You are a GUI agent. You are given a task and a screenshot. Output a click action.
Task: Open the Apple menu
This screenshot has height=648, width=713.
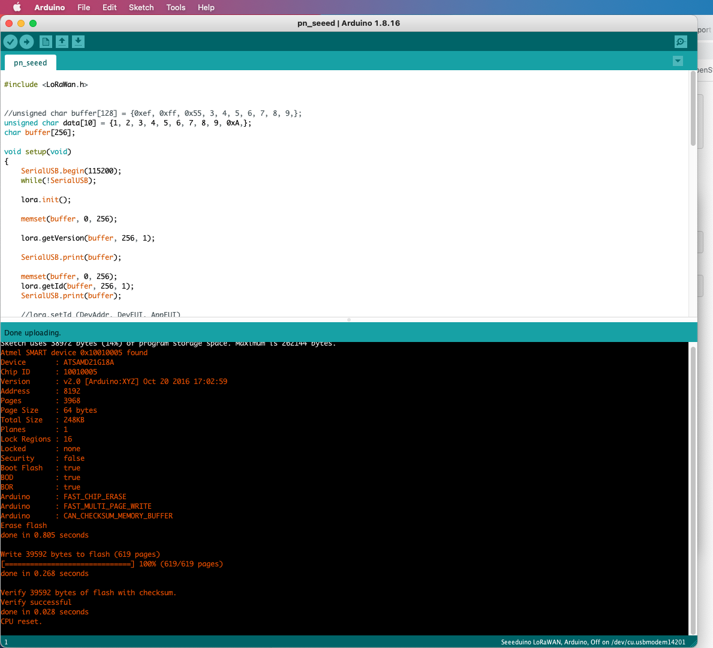tap(17, 7)
